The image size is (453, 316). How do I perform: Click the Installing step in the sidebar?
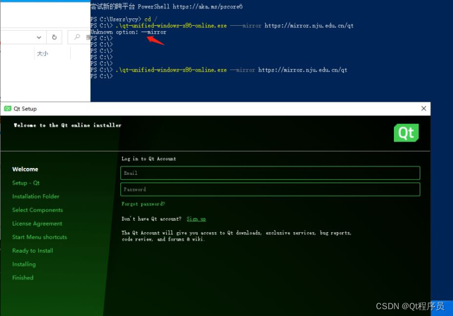click(x=24, y=264)
